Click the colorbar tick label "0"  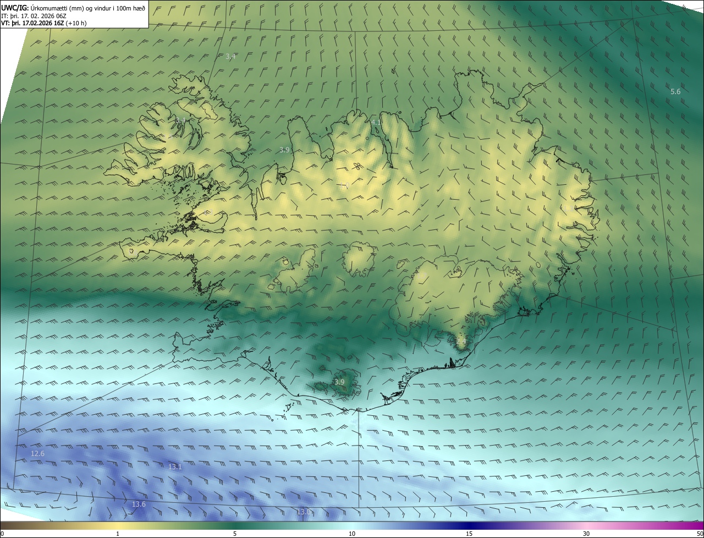[2, 534]
